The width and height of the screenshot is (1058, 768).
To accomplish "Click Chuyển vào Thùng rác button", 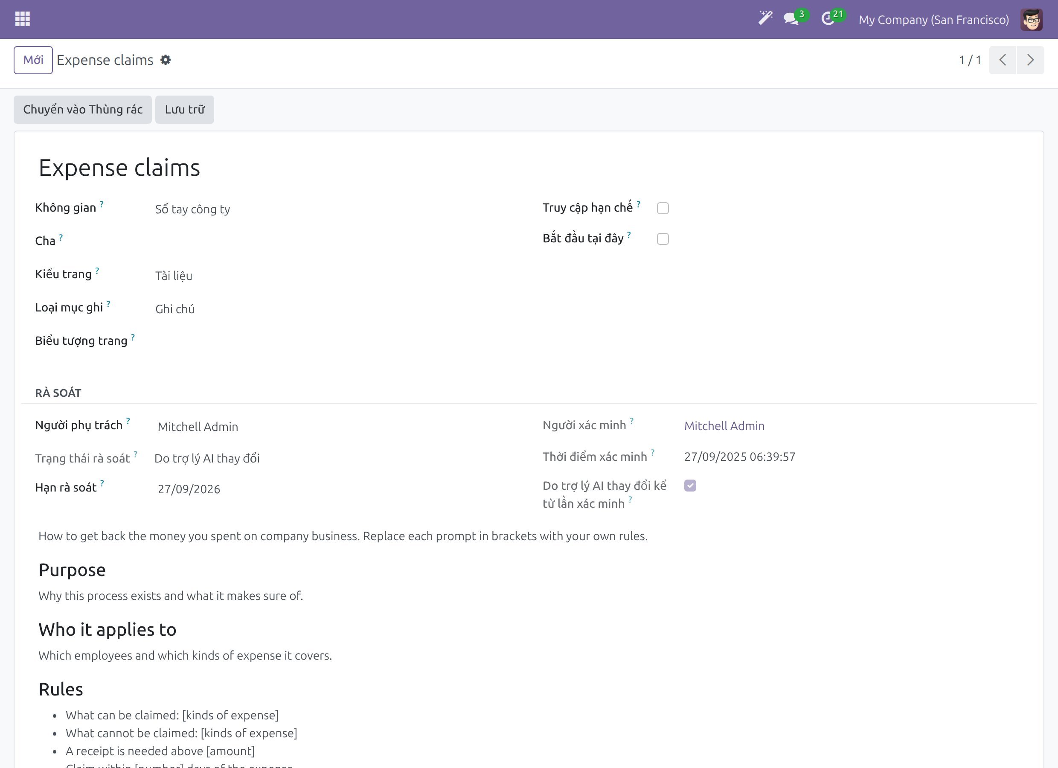I will coord(83,110).
